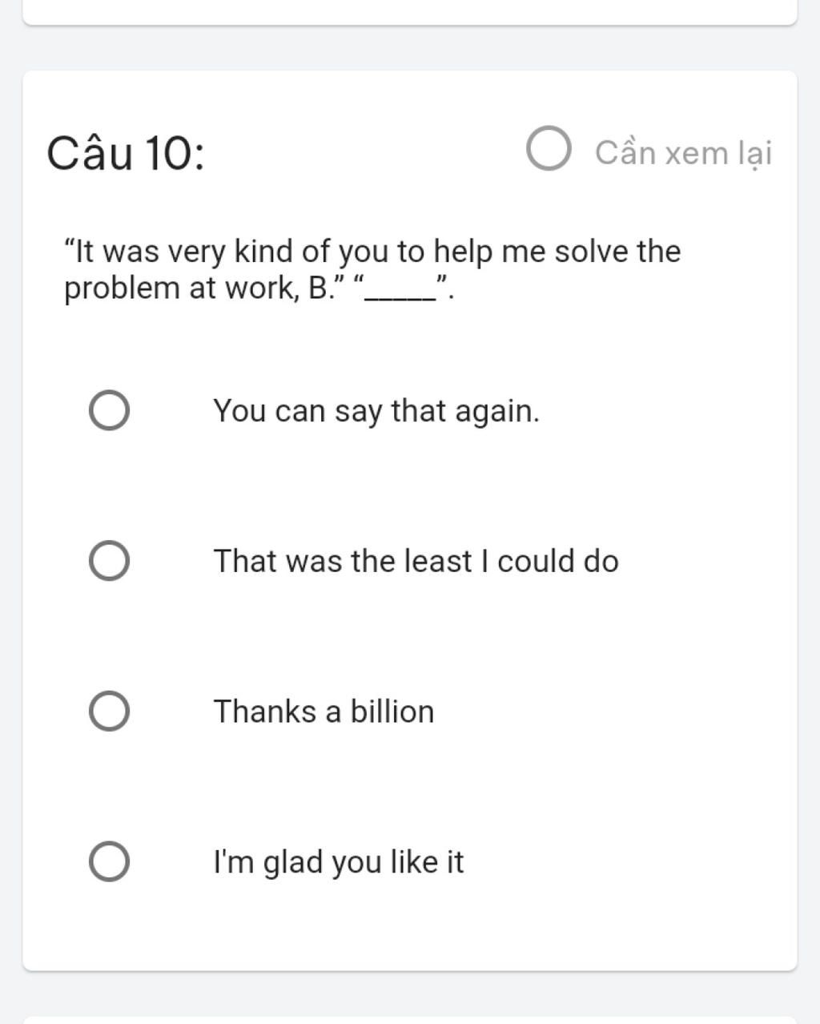Select radio for "I'm glad you like it"
The width and height of the screenshot is (820, 1024).
[x=109, y=862]
